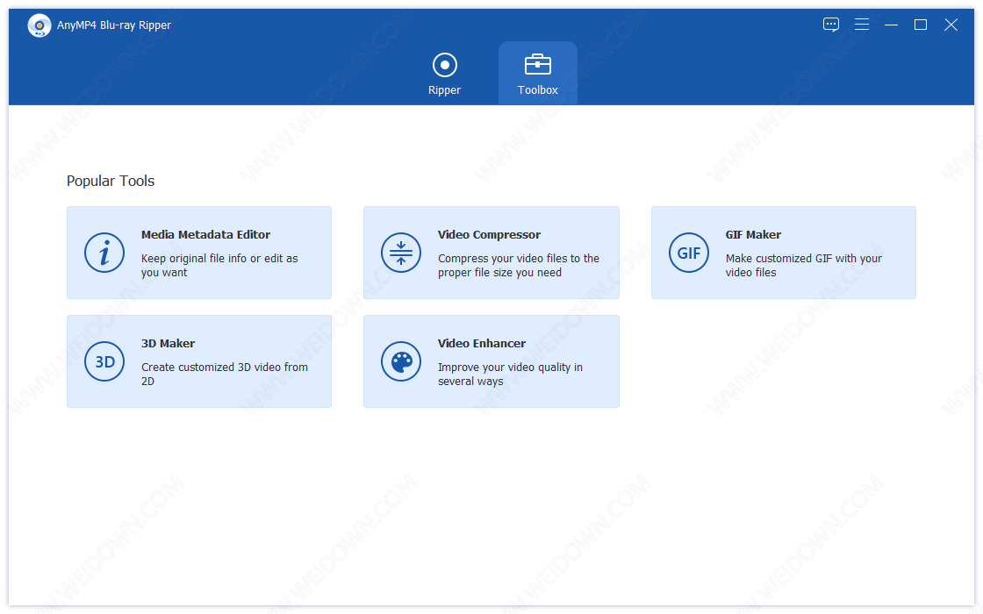Click the Popular Tools heading
The height and width of the screenshot is (614, 983).
pos(111,181)
